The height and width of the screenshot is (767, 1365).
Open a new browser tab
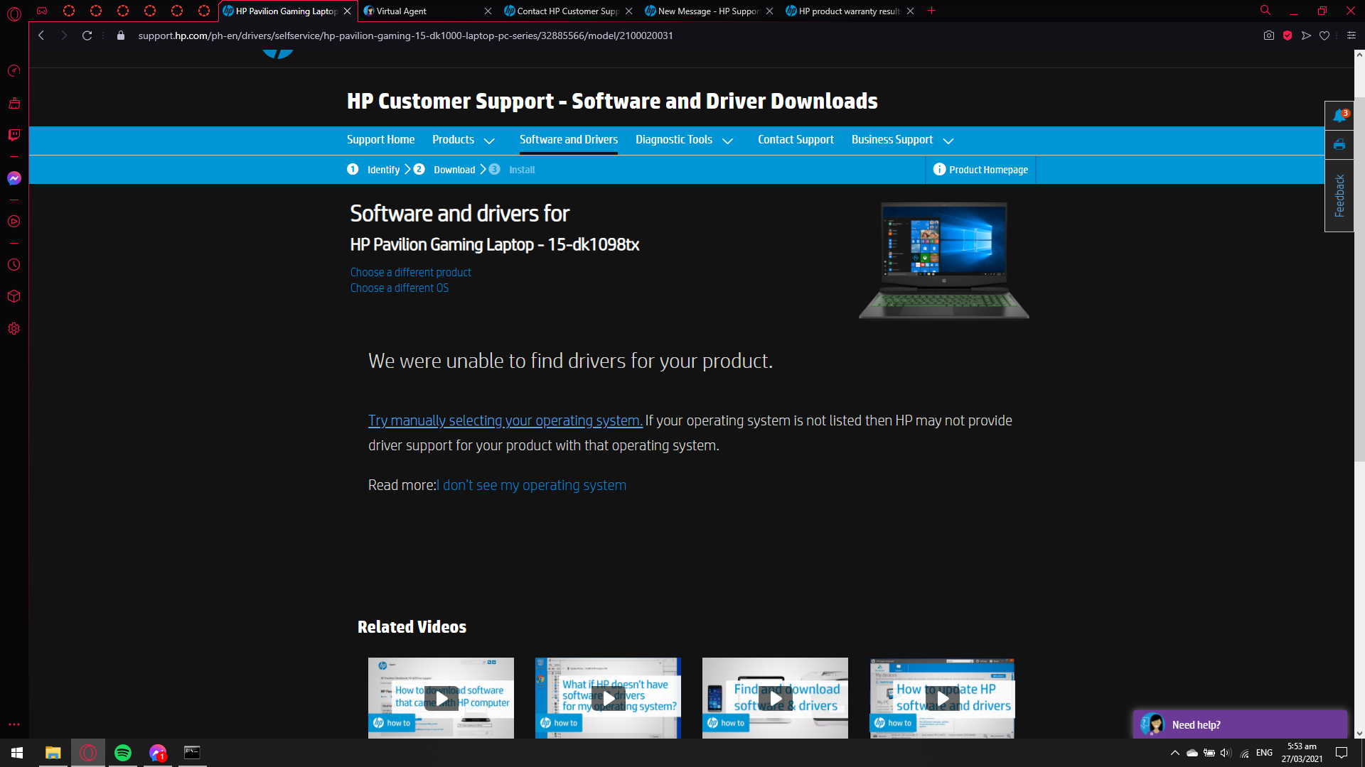[x=932, y=11]
